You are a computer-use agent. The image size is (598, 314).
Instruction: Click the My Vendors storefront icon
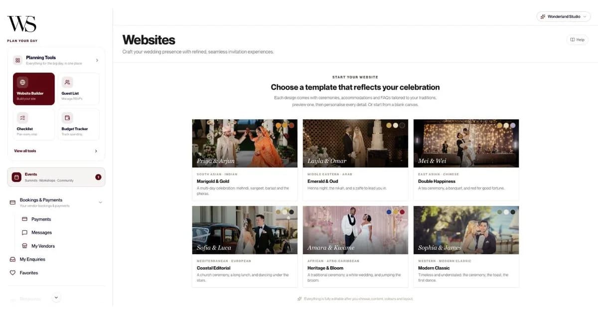tap(24, 246)
